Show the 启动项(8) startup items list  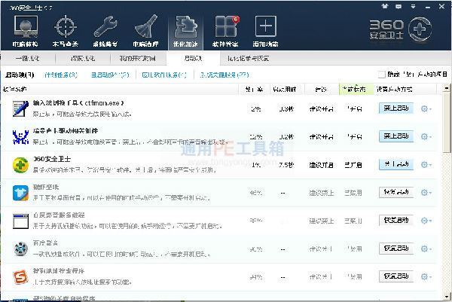pyautogui.click(x=20, y=75)
